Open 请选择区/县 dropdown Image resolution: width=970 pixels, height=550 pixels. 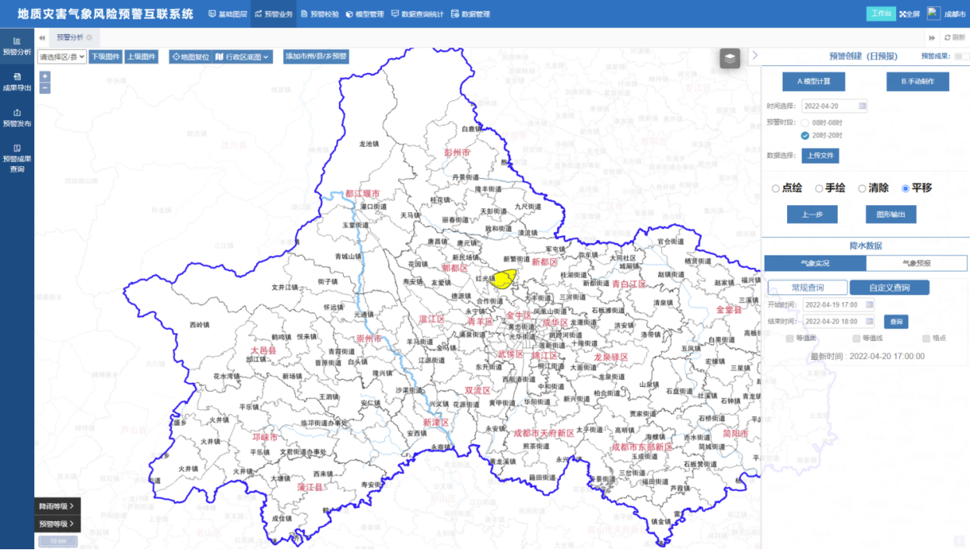pos(62,57)
